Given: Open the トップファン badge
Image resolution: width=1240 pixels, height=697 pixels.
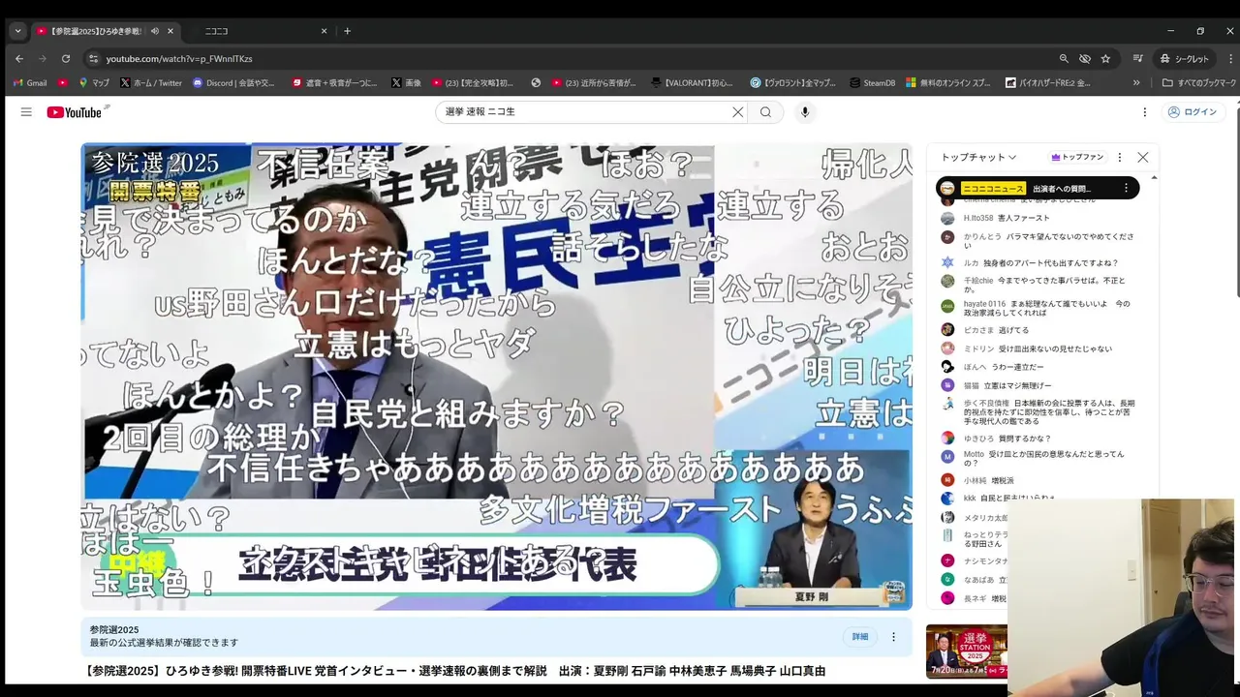Looking at the screenshot, I should coord(1077,157).
